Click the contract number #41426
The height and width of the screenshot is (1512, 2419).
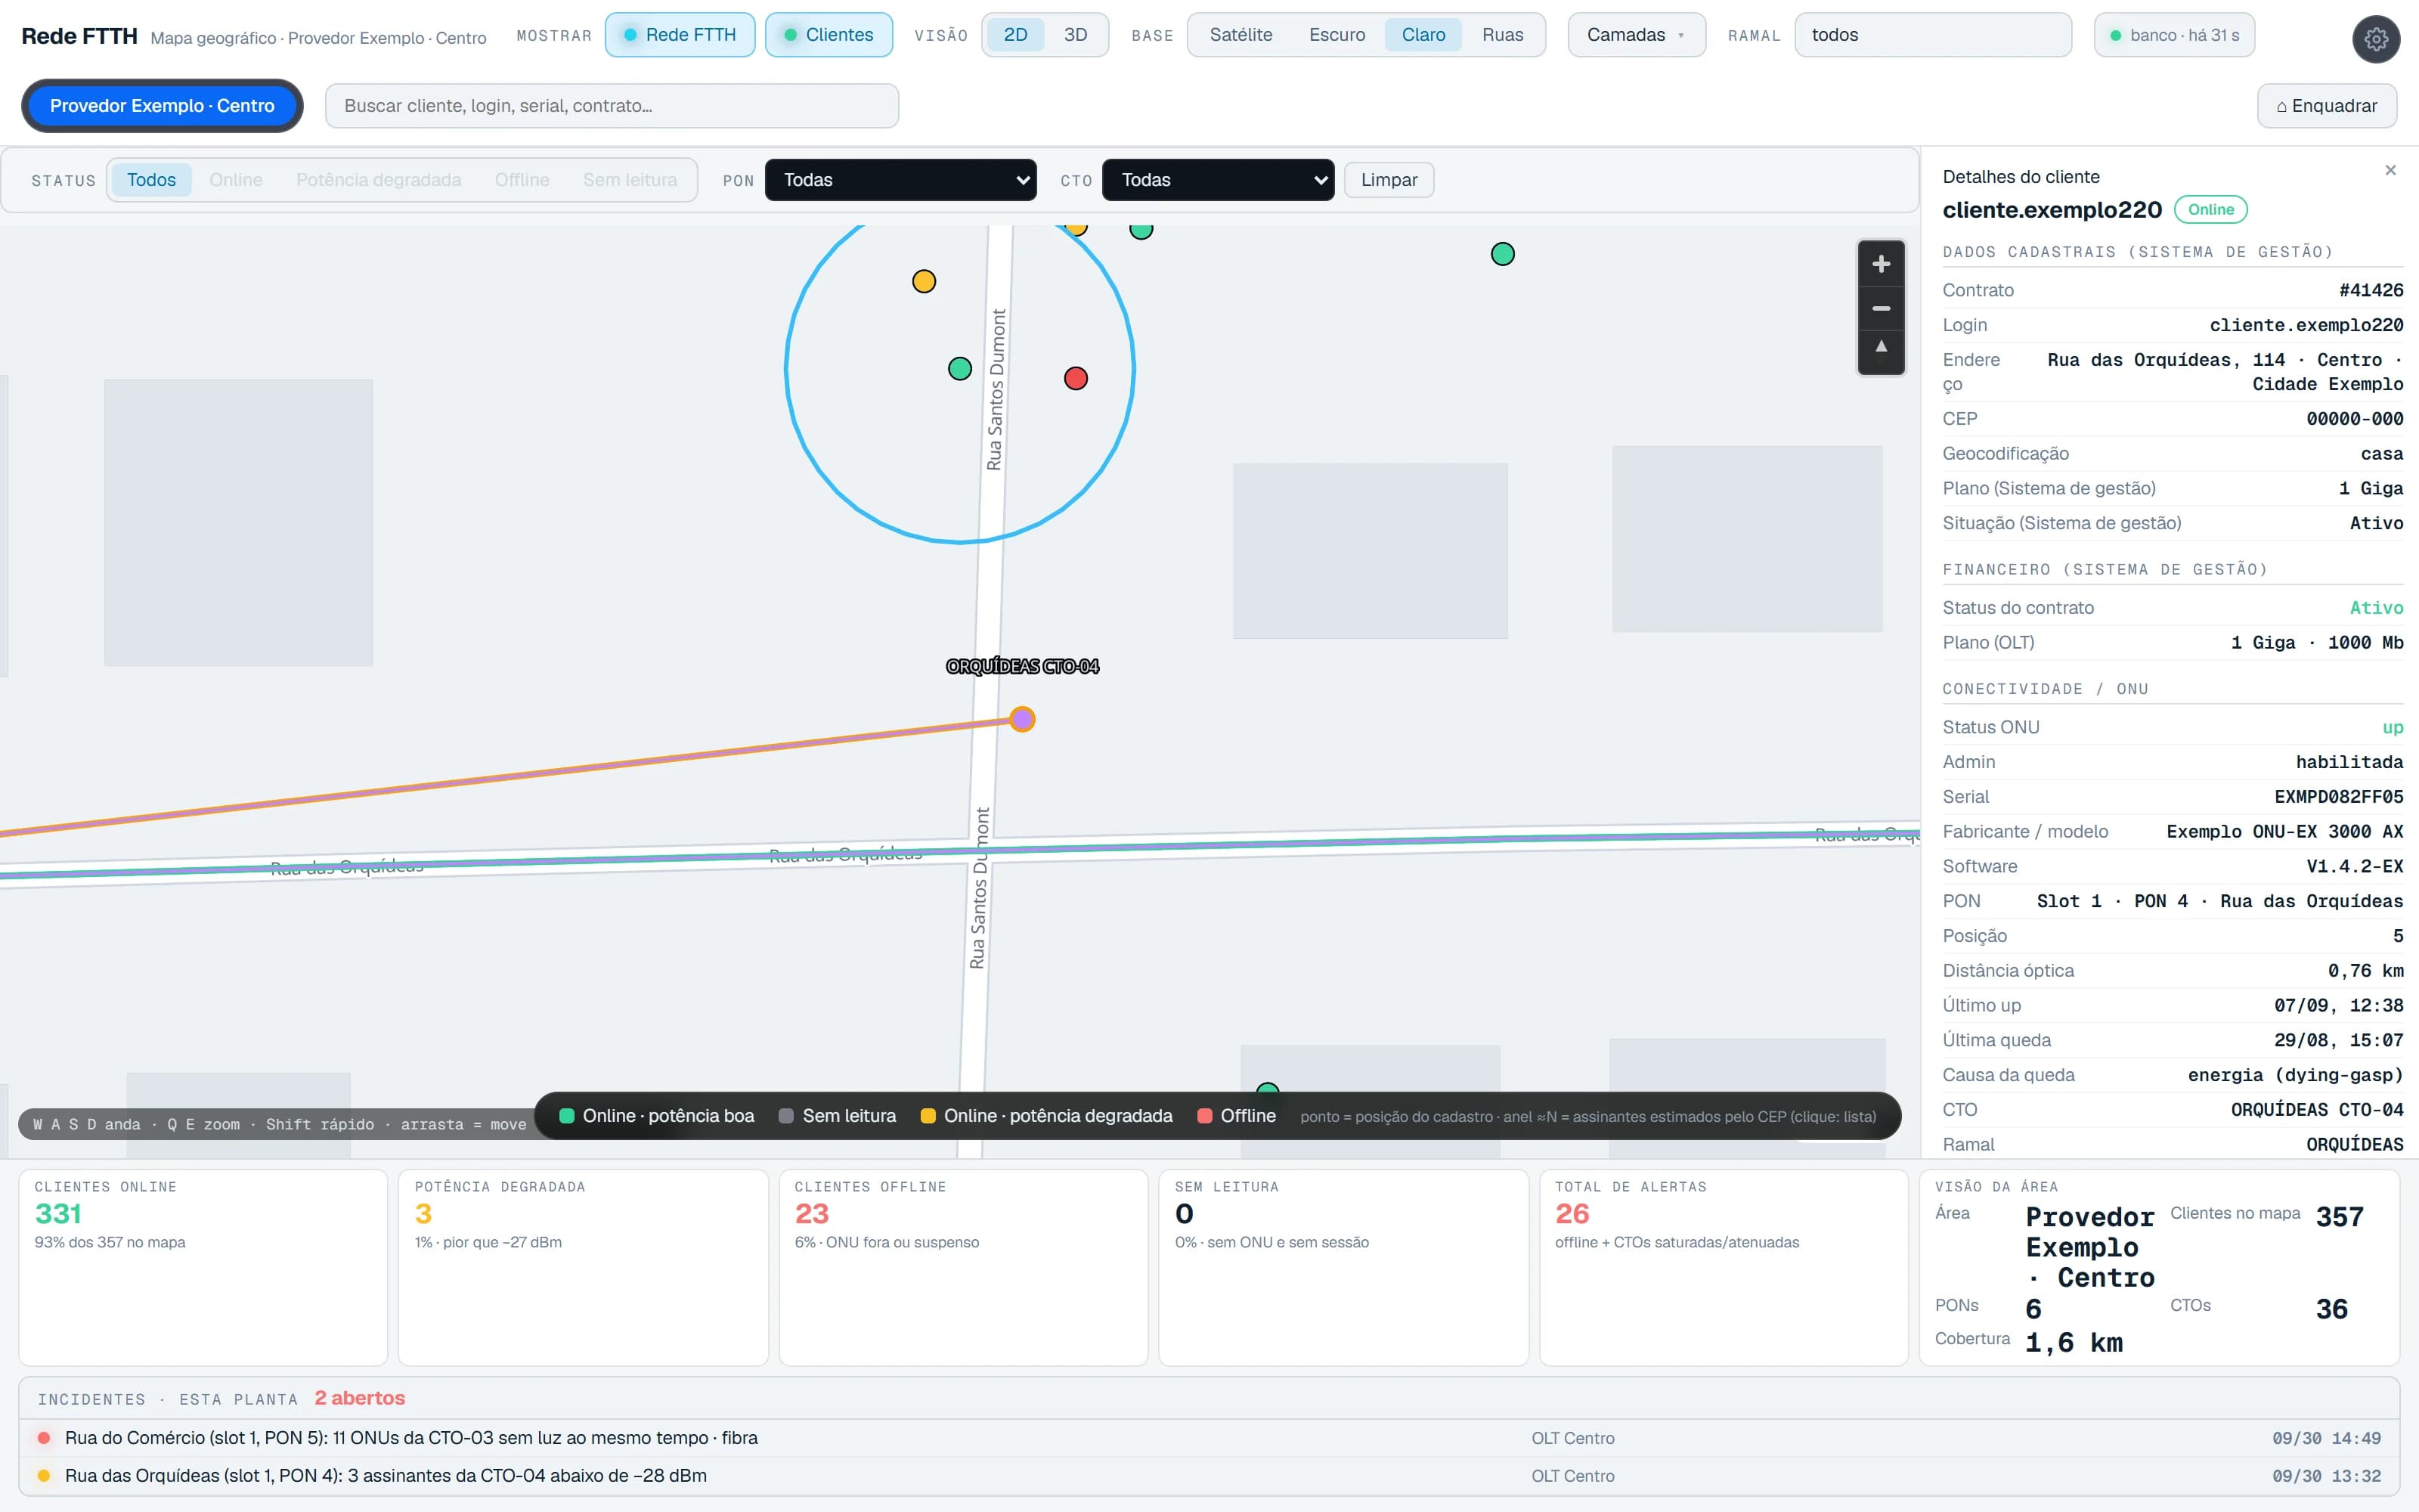pyautogui.click(x=2371, y=290)
